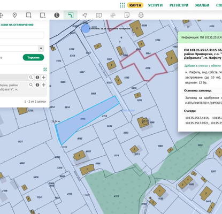Activate the solid rectangle selection tool

tap(28, 15)
